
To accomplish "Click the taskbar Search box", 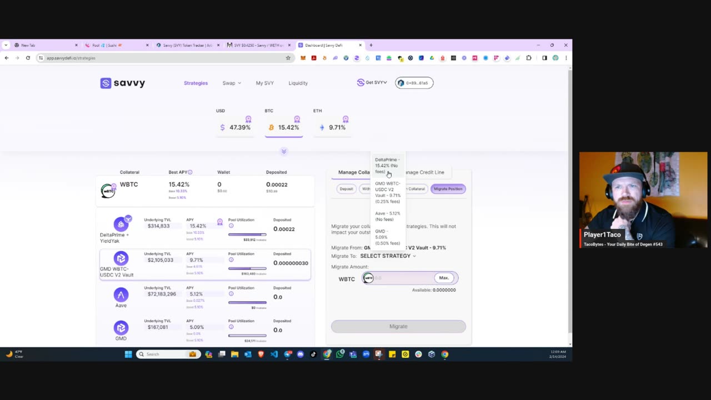I will (168, 354).
